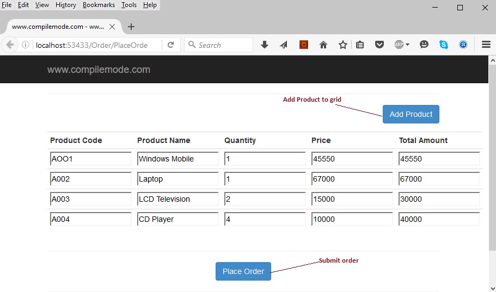Viewport: 496px width, 292px height.
Task: Click the Add Product button
Action: pos(411,114)
